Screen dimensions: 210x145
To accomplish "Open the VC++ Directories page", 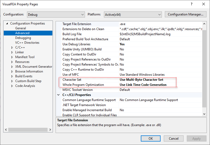I will (27, 43).
